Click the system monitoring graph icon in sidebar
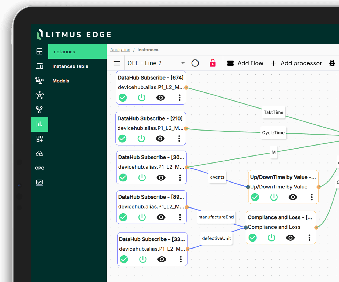The image size is (339, 282). tap(39, 183)
